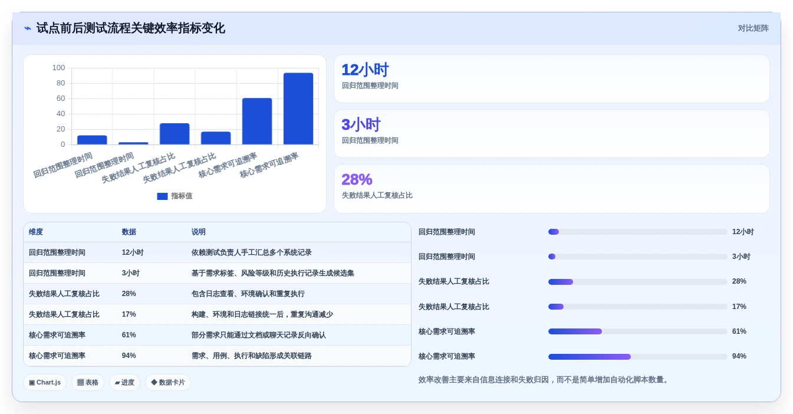This screenshot has width=793, height=414.
Task: Click progress label 失败结果人工复核占比 for 28%
Action: tap(454, 281)
